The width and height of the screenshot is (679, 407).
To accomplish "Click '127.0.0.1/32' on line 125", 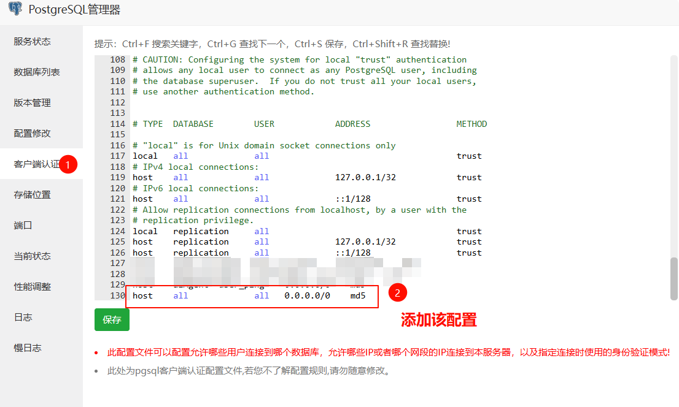I will click(x=365, y=242).
